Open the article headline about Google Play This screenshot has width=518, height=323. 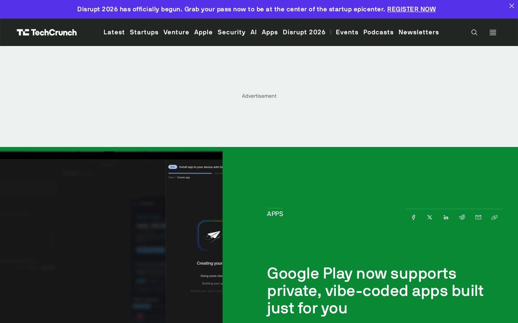(375, 291)
